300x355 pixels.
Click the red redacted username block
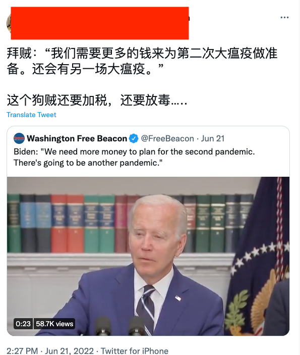100,23
